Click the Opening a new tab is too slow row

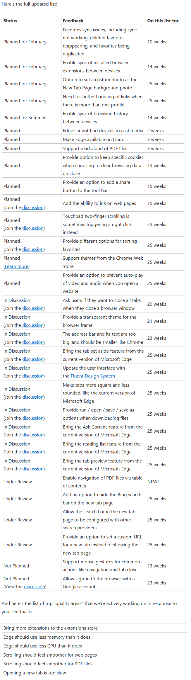[35, 673]
